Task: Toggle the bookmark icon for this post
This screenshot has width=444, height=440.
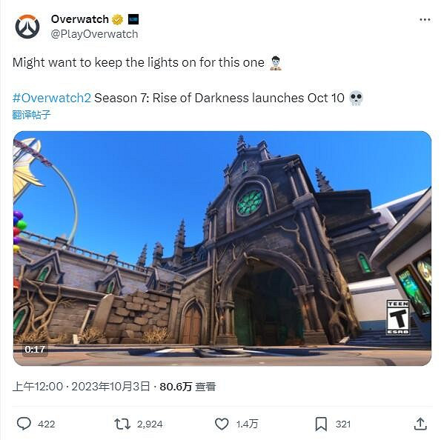Action: click(321, 424)
